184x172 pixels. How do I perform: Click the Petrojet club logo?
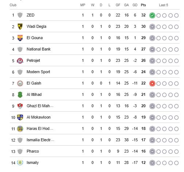tap(20, 61)
